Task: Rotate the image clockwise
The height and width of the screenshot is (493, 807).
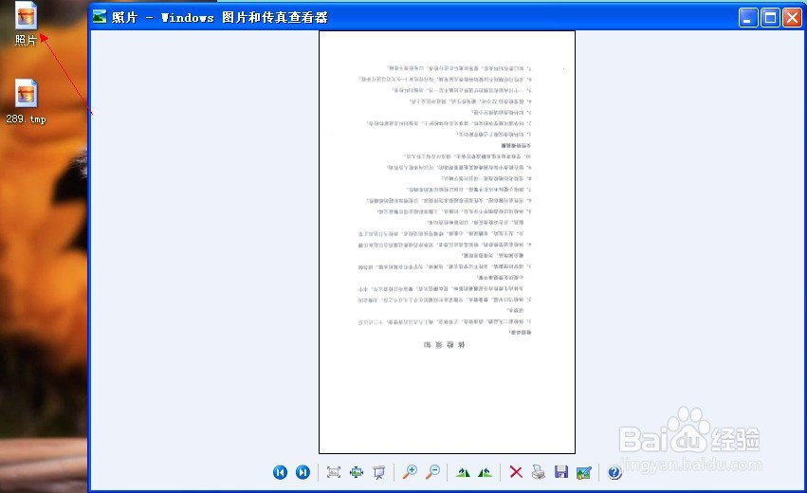Action: tap(463, 472)
